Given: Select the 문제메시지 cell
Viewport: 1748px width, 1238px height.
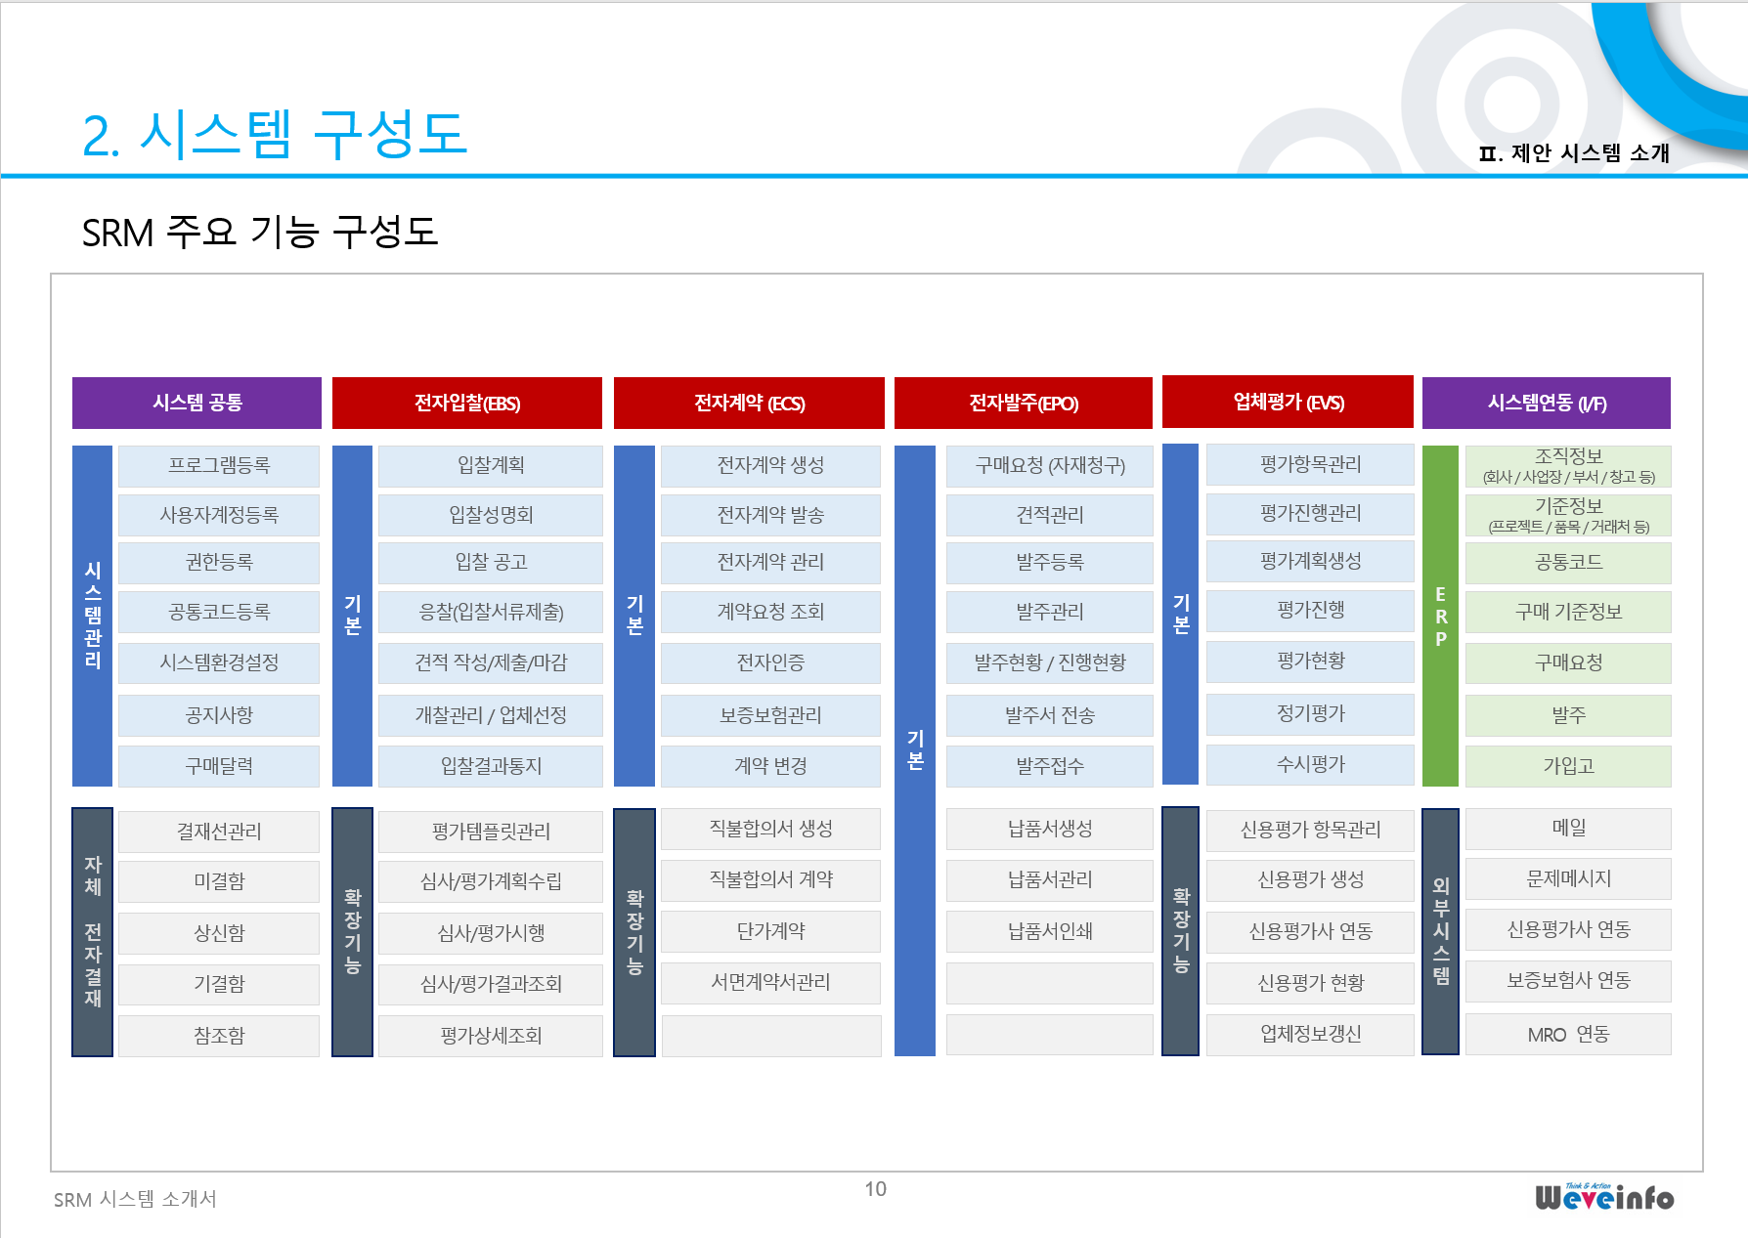Looking at the screenshot, I should pos(1568,879).
